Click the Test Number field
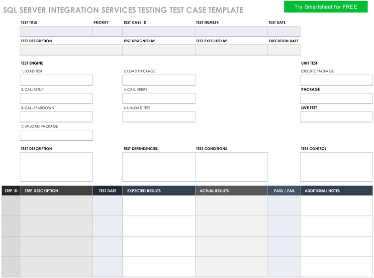 click(x=231, y=31)
